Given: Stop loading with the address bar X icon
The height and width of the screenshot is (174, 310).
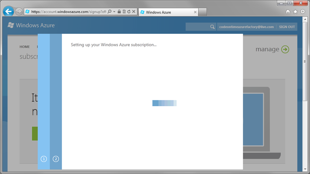Looking at the screenshot, I should tap(134, 11).
